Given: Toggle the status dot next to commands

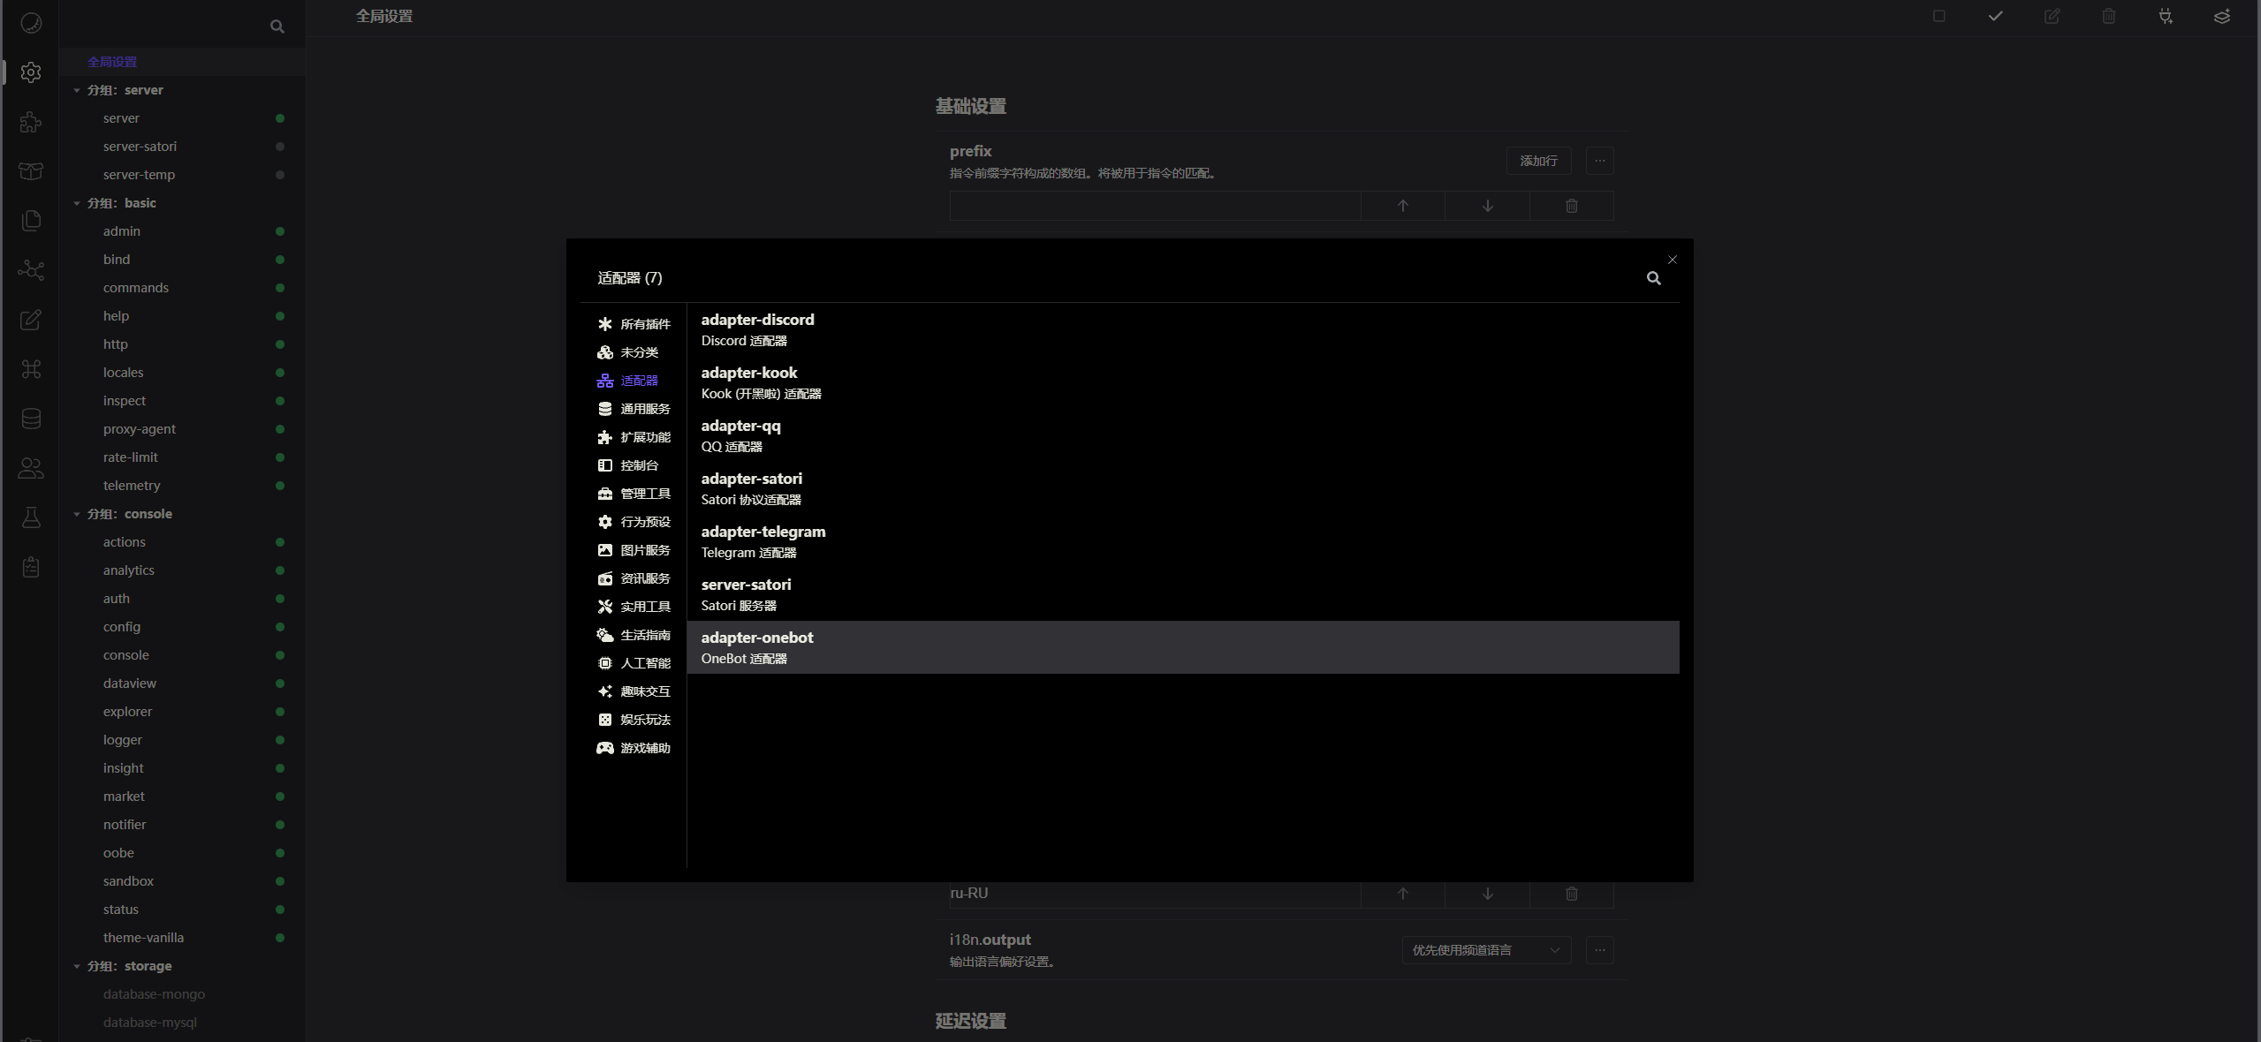Looking at the screenshot, I should tap(280, 288).
